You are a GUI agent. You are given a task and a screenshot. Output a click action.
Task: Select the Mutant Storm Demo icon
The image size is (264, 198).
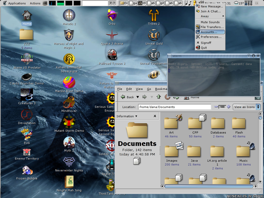click(x=69, y=122)
